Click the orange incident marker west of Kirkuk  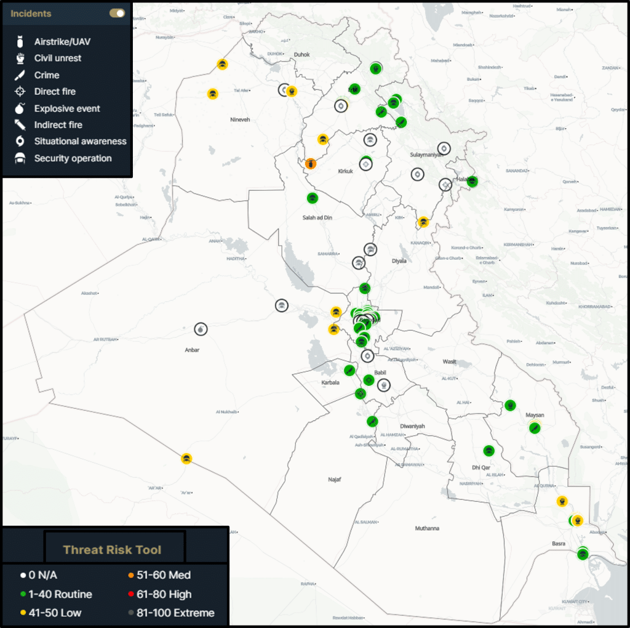coord(311,164)
